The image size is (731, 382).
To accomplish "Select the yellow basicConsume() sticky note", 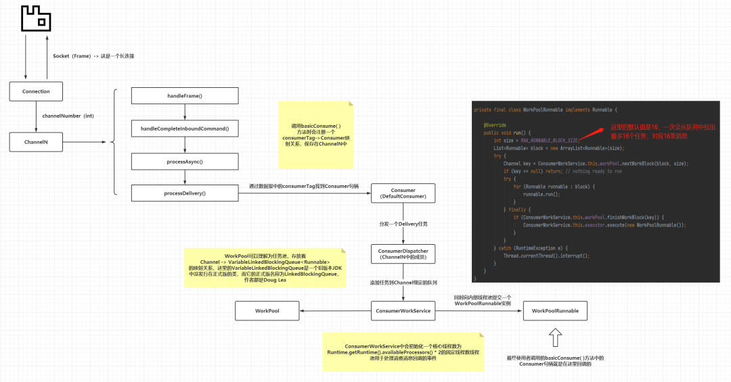I will pos(316,135).
